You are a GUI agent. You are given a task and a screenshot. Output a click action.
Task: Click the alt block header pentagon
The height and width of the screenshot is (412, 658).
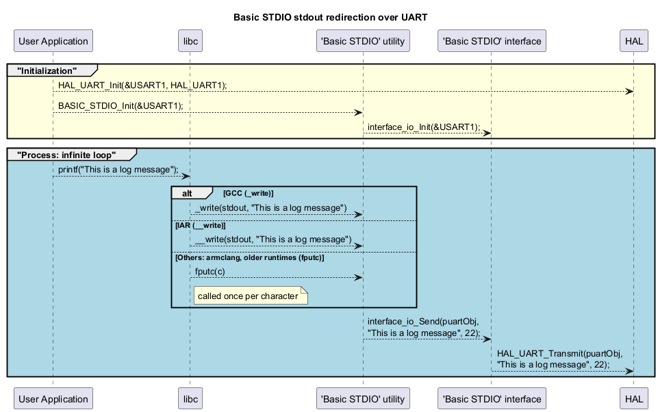(x=188, y=192)
